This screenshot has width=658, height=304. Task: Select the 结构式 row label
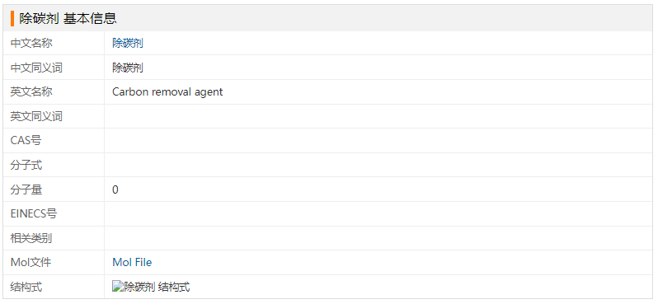[26, 287]
